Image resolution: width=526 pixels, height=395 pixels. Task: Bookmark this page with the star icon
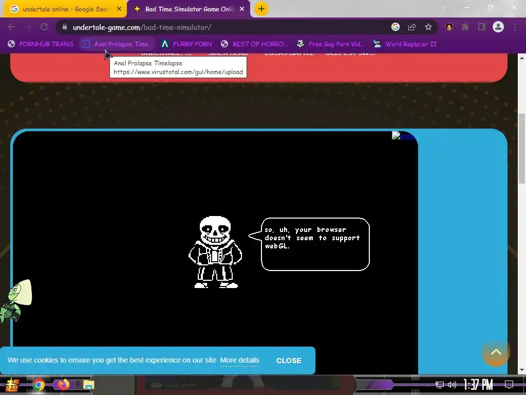tap(428, 27)
